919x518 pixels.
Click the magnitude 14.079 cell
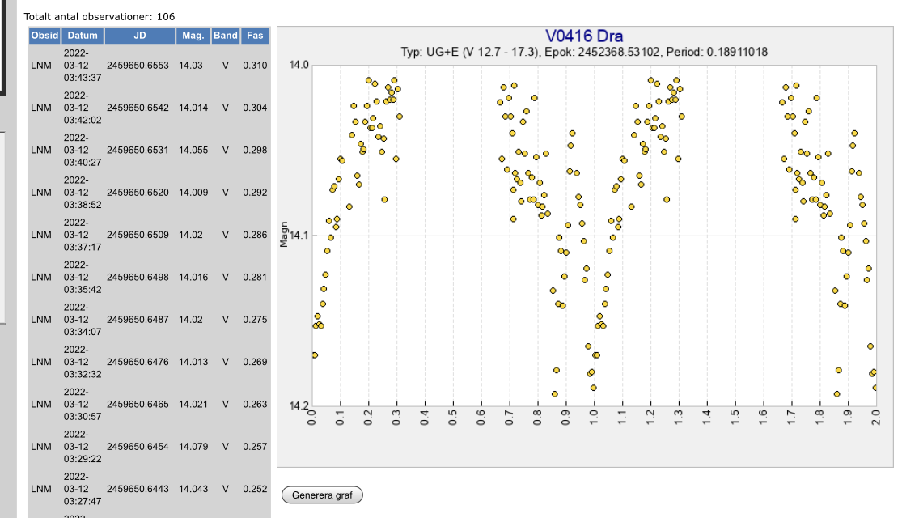[x=193, y=447]
